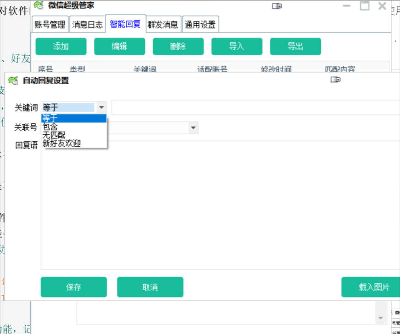Switch to the 账号管理 tab
400x334 pixels.
tap(50, 24)
